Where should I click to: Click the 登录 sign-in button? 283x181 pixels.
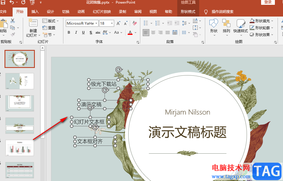pos(268,2)
